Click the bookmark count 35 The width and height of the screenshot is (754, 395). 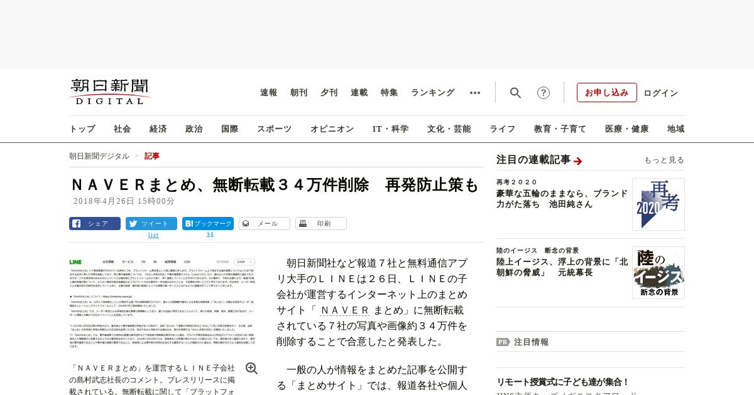point(210,235)
